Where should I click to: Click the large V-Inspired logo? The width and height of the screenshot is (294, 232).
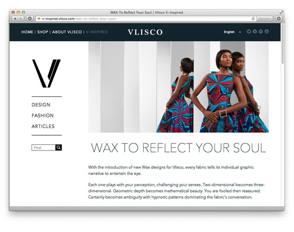46,73
